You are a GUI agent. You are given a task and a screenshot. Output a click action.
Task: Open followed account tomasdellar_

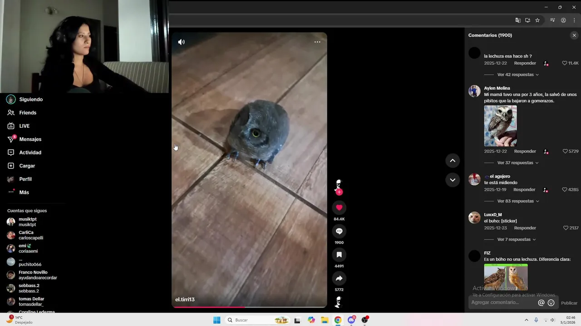tap(27, 302)
